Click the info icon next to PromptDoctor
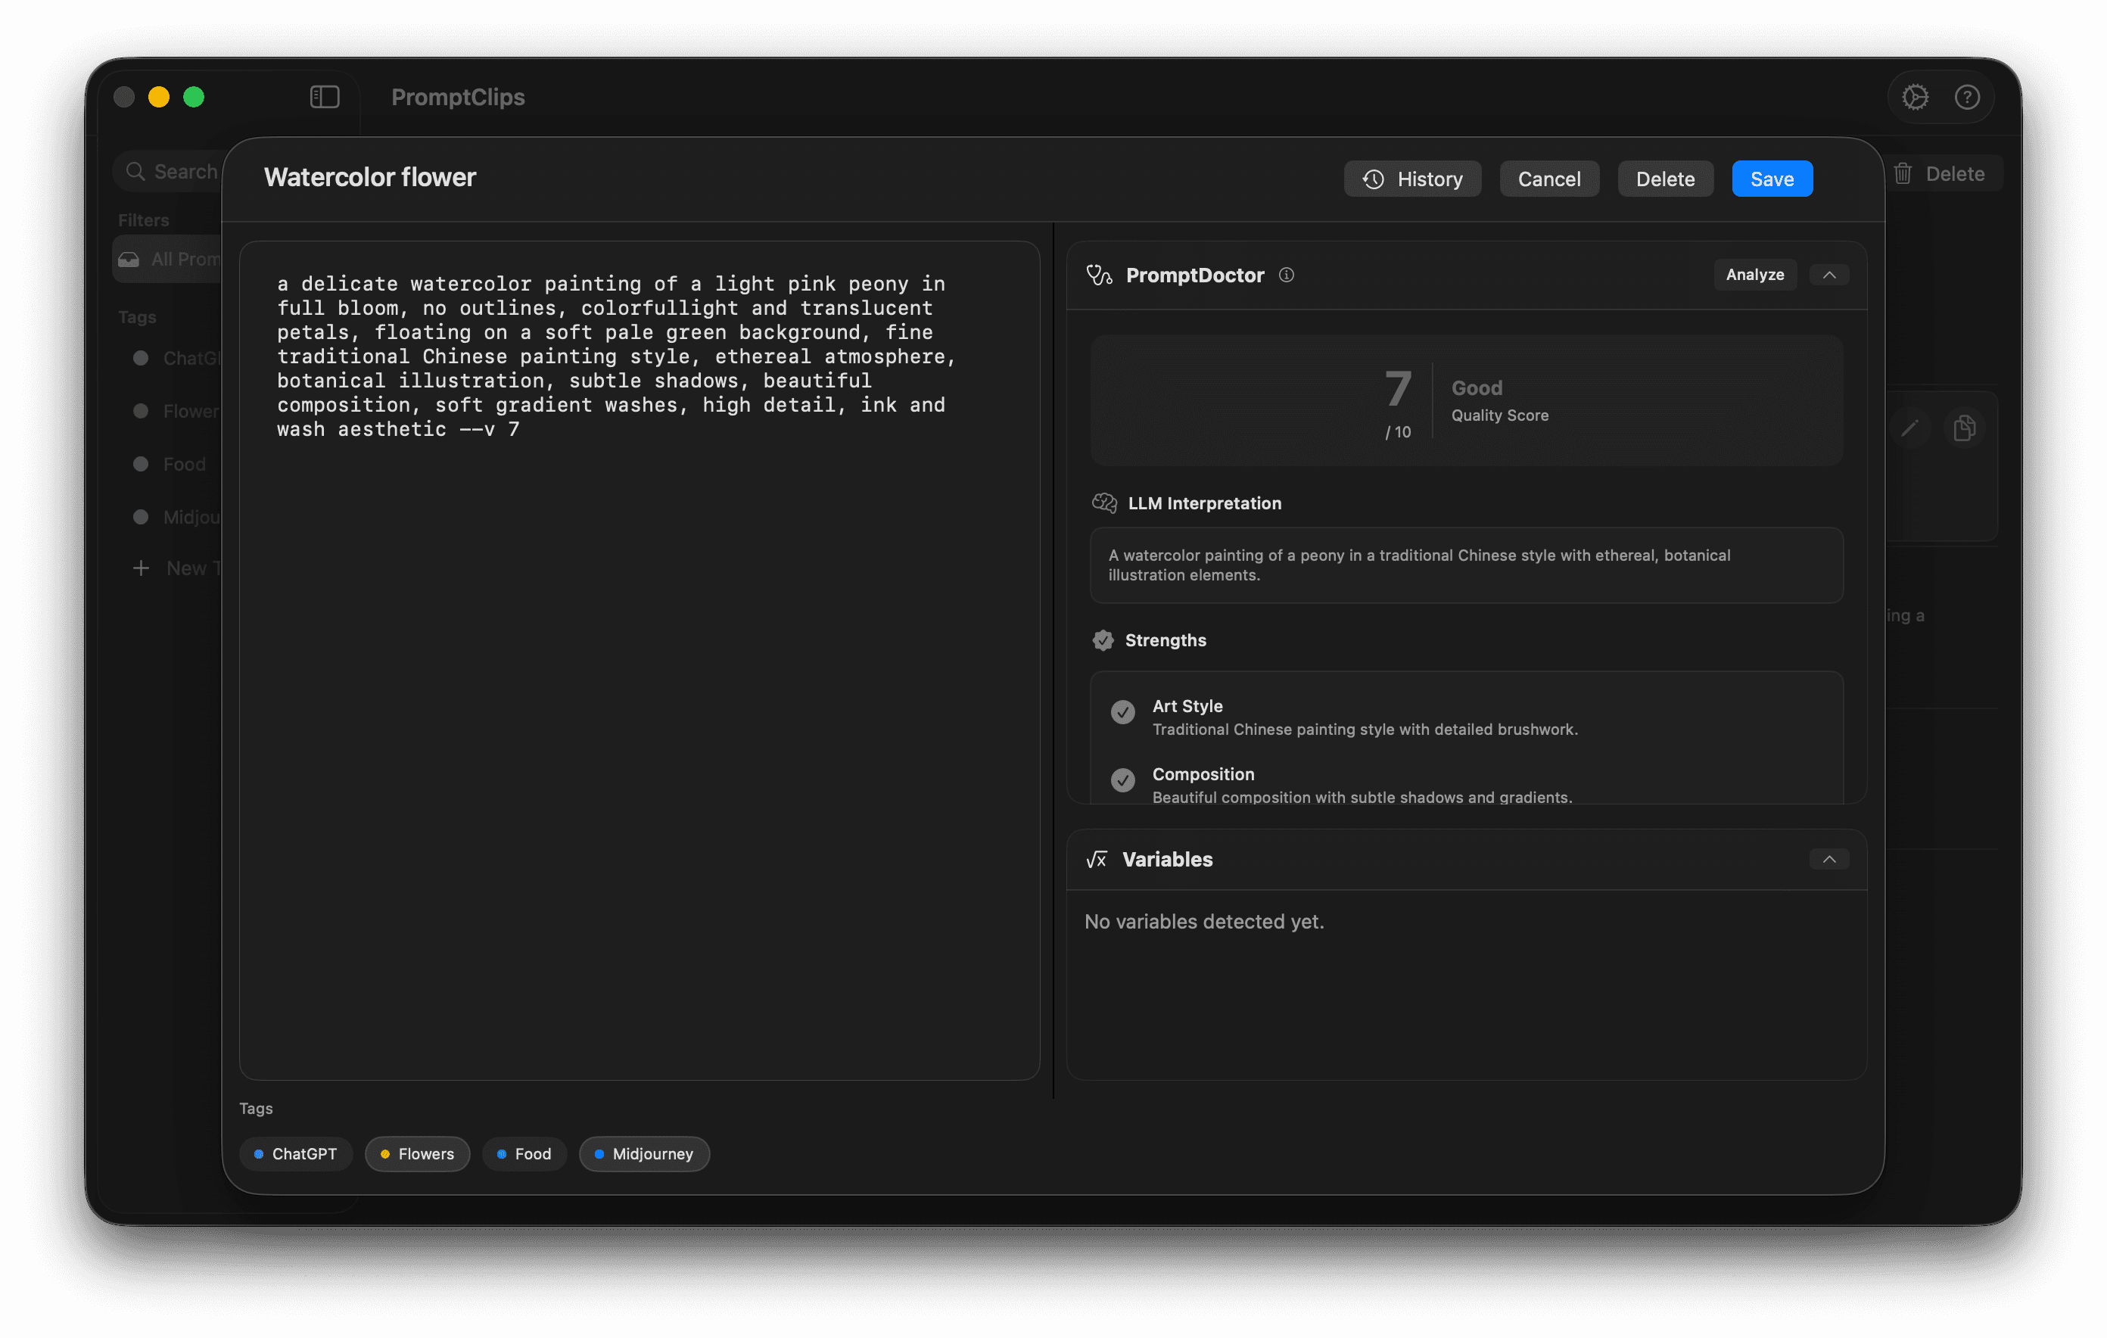Screen dimensions: 2107x1338 [1287, 275]
